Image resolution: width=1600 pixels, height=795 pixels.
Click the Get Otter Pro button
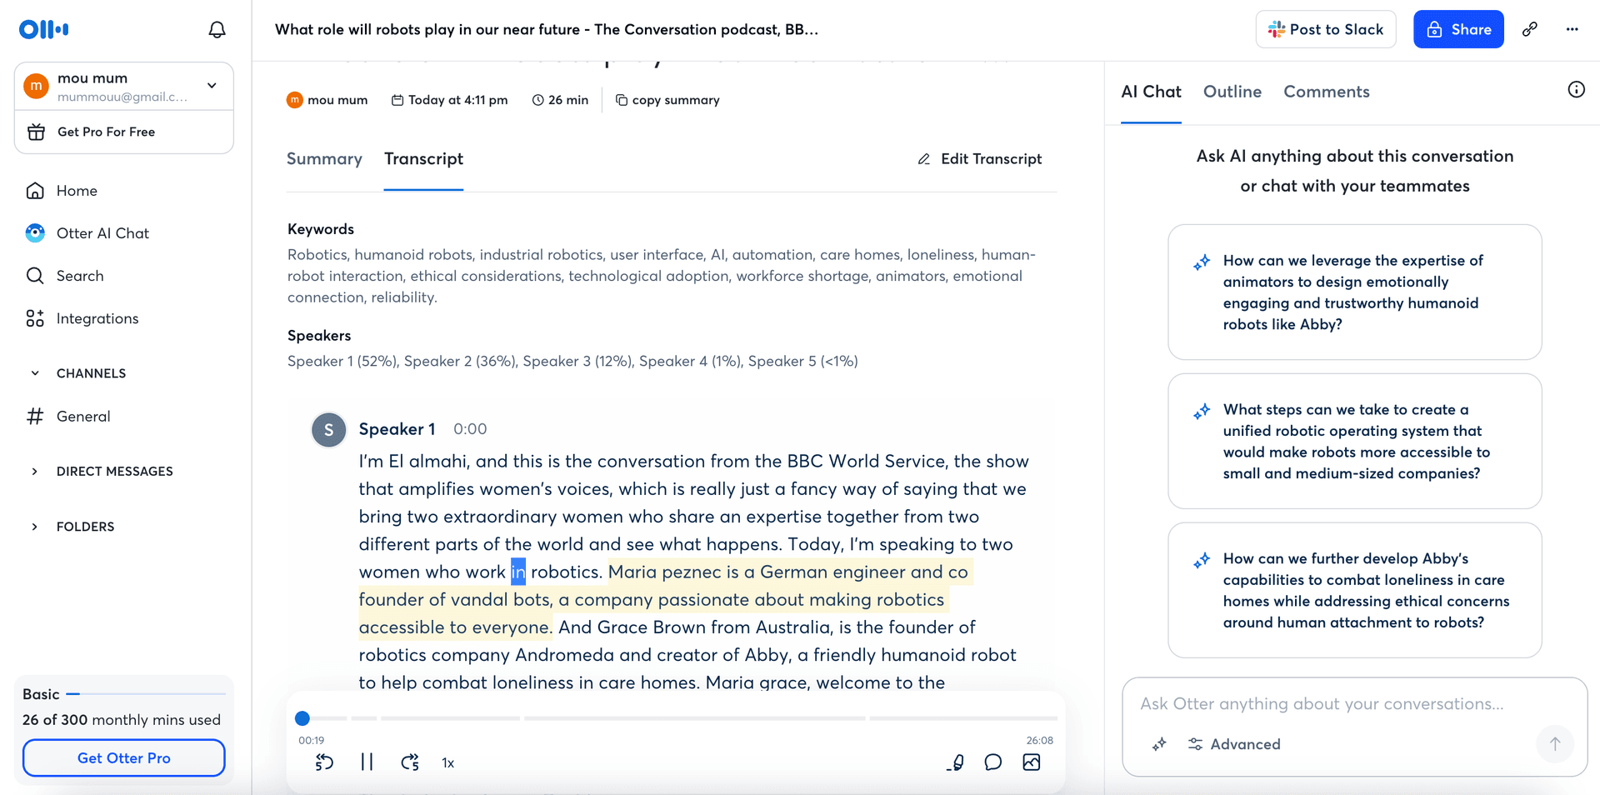point(124,758)
